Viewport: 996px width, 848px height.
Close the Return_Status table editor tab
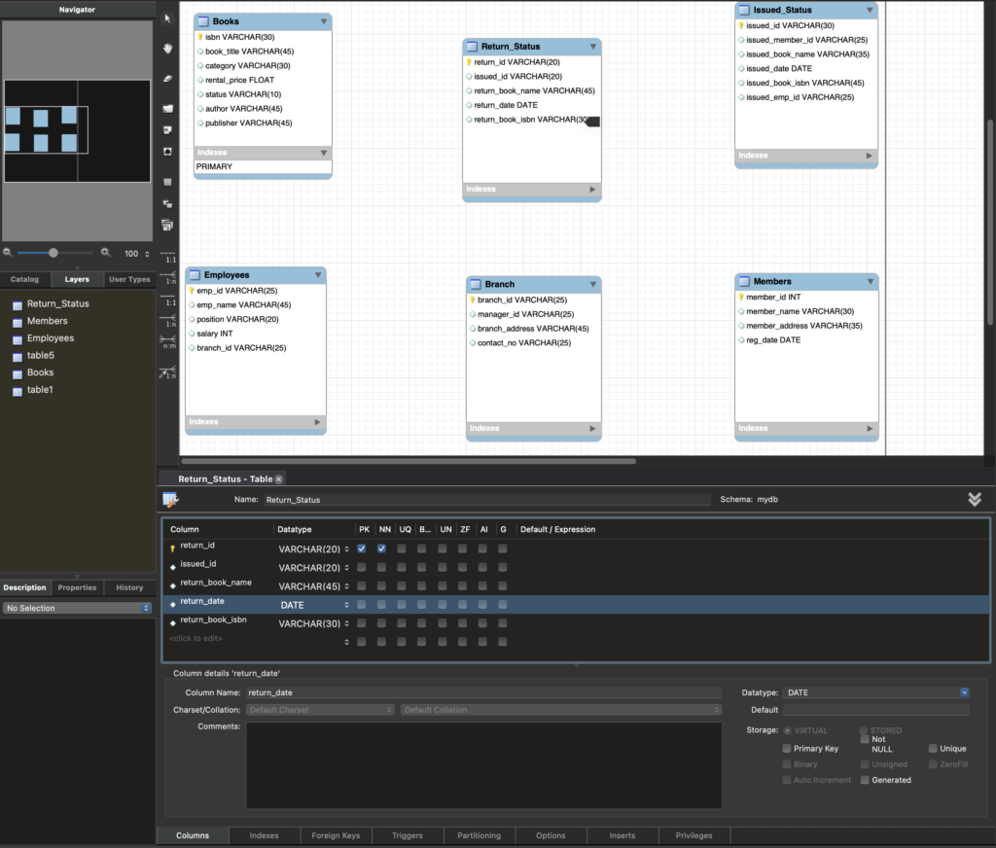tap(279, 479)
